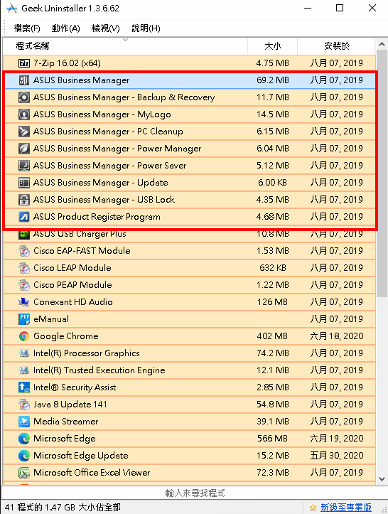Viewport: 388px width, 514px height.
Task: Click the 升級至專業版 upgrade link
Action: pyautogui.click(x=346, y=508)
